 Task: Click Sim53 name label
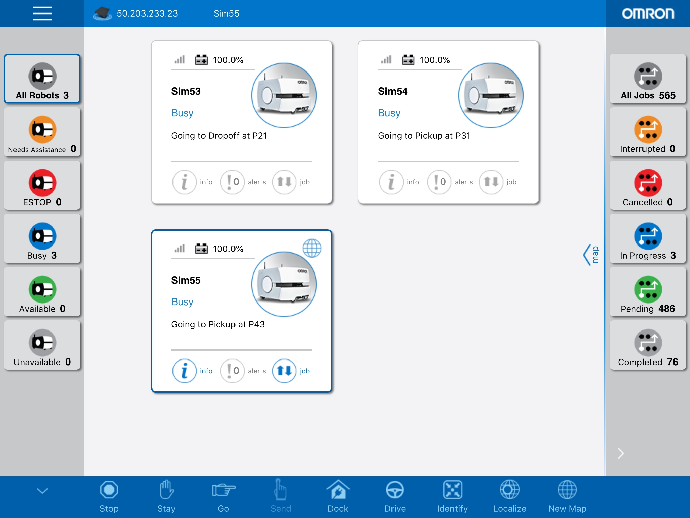pos(186,91)
